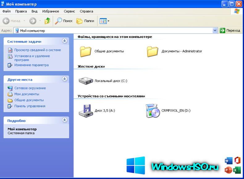244x179 pixels.
Task: Select Документы - Administrator folder icon
Action: [x=152, y=51]
